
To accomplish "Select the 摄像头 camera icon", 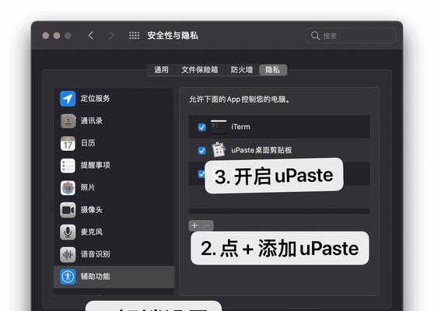I will click(68, 210).
